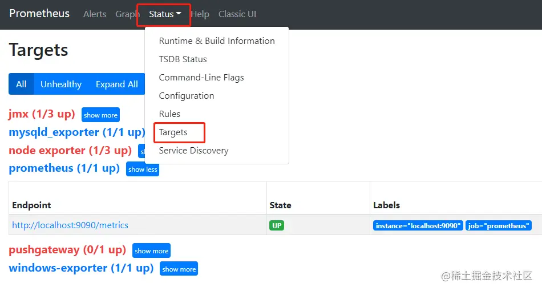This screenshot has width=542, height=291.
Task: Click the instance="localhost:9090" label badge
Action: pos(418,226)
